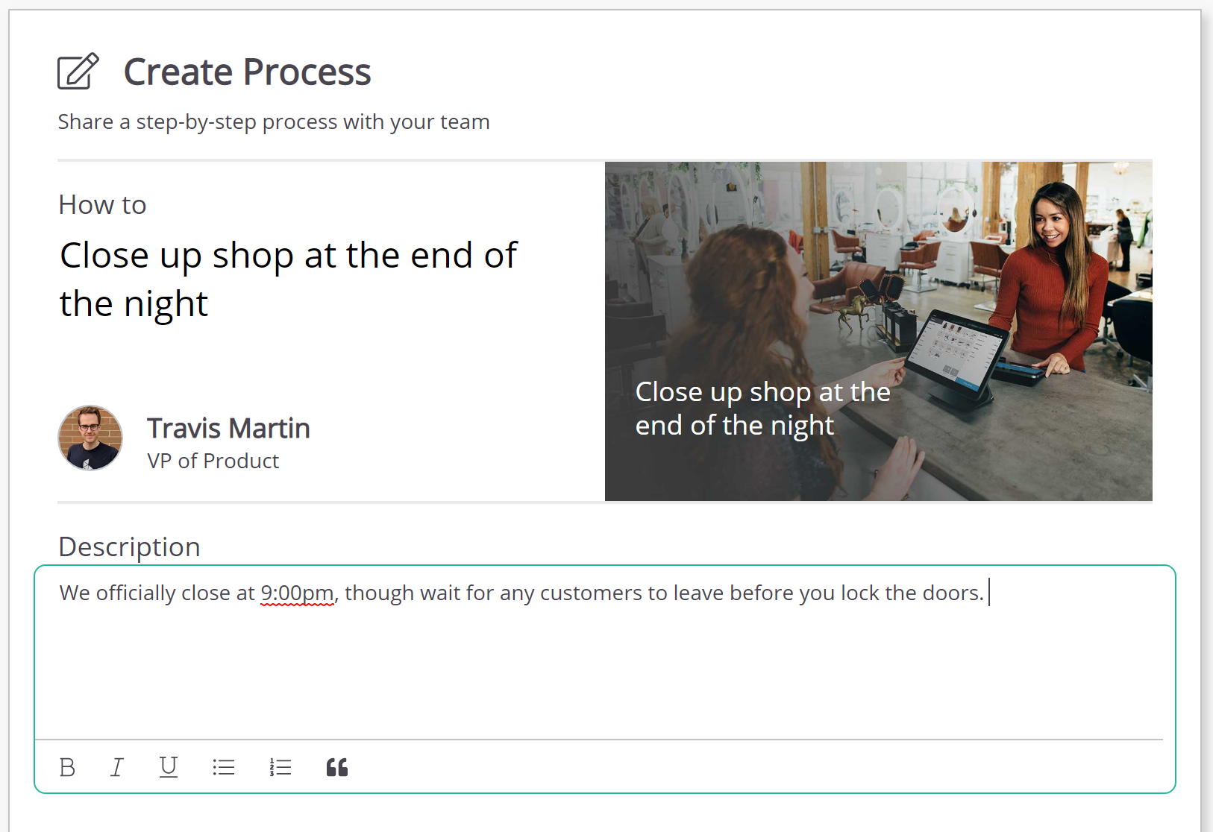The width and height of the screenshot is (1213, 832).
Task: Toggle italic formatting in description toolbar
Action: [117, 767]
